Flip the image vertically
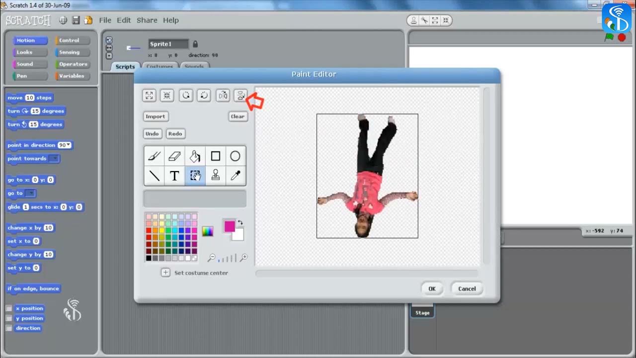 [x=240, y=95]
